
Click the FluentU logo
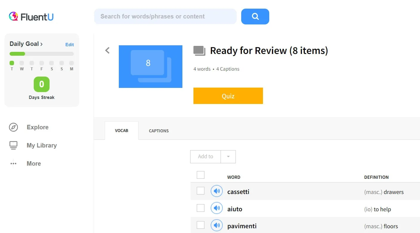(x=31, y=16)
